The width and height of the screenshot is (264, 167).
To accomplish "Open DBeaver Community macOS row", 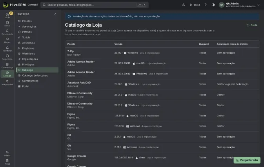I will tap(162, 95).
